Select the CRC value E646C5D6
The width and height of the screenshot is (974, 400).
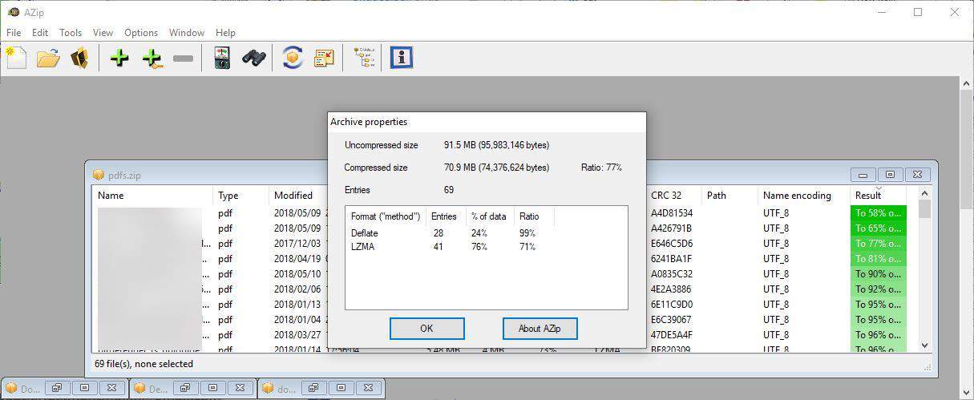coord(672,244)
